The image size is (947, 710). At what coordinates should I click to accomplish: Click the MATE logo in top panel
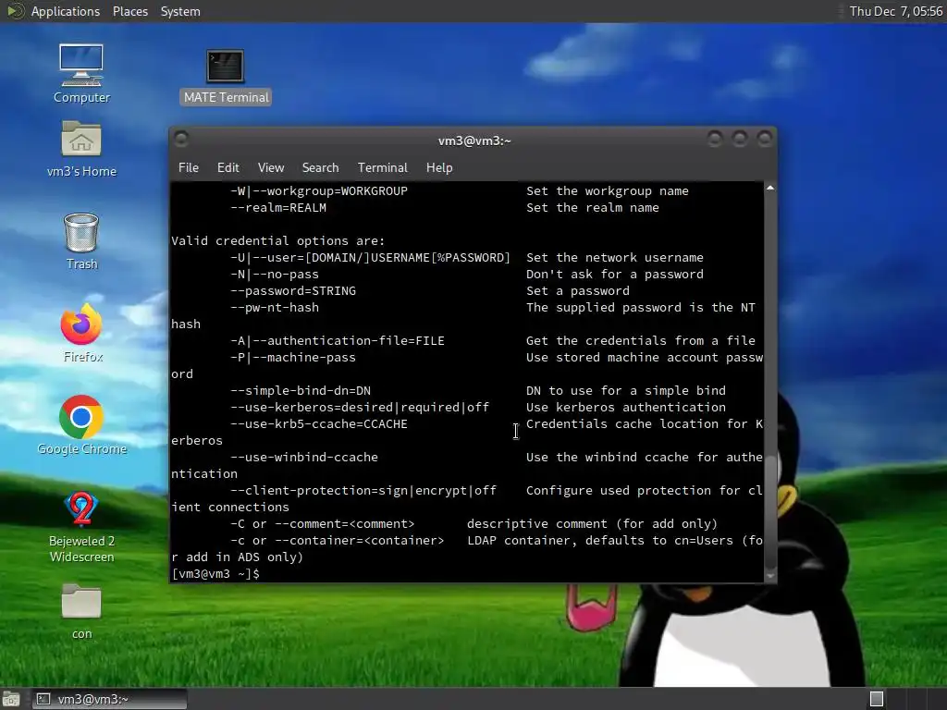pyautogui.click(x=15, y=11)
